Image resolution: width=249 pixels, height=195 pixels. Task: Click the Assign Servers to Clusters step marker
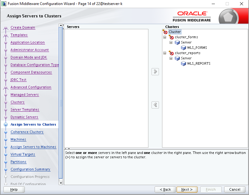click(6, 124)
